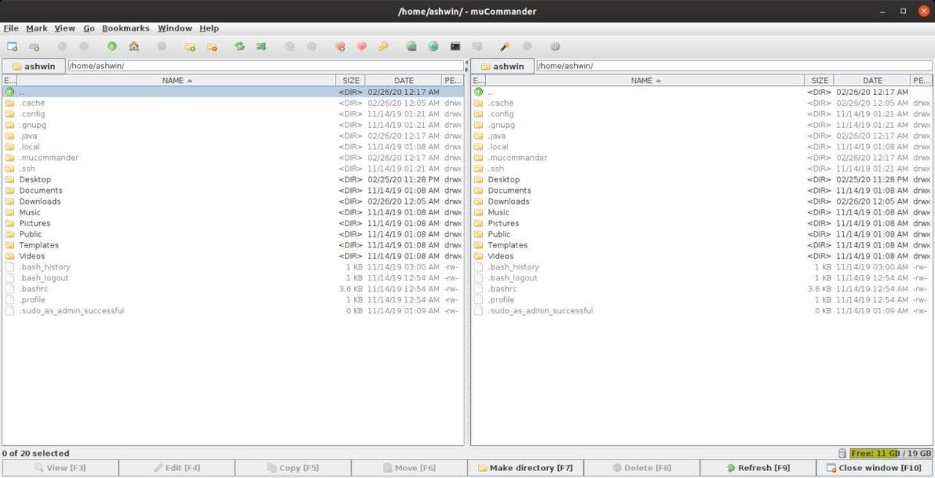The width and height of the screenshot is (935, 478).
Task: Sort right panel by NAME column
Action: click(645, 80)
